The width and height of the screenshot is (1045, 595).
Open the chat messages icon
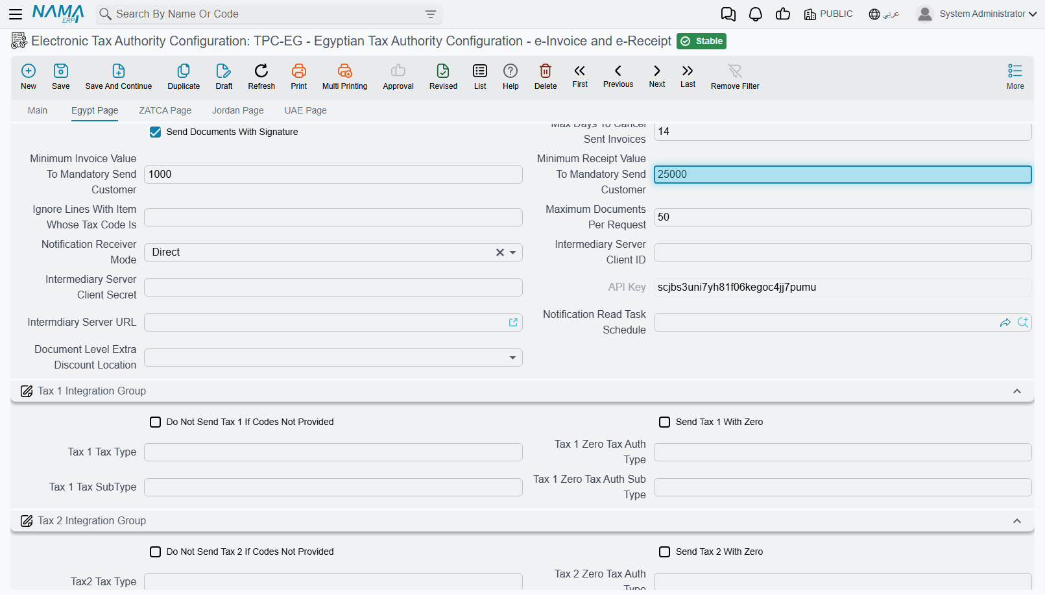click(x=728, y=14)
